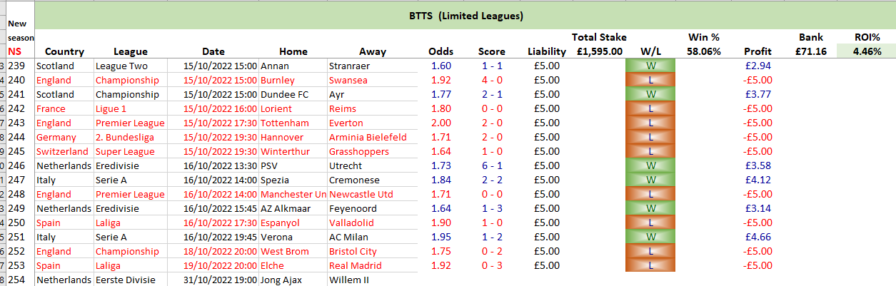
Task: Click the orange L cell in Elche row
Action: pyautogui.click(x=650, y=265)
